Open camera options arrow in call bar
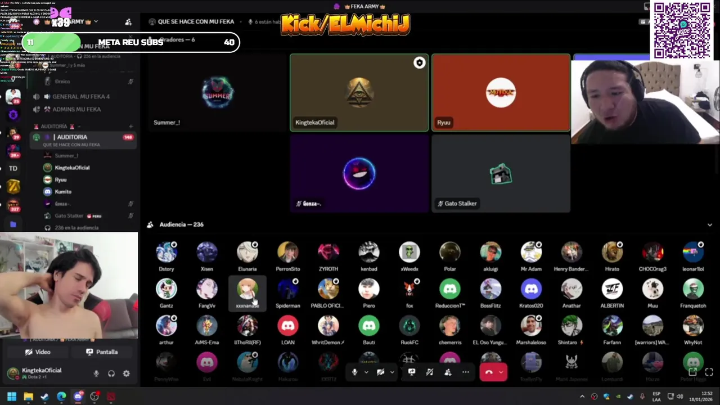 (x=392, y=372)
